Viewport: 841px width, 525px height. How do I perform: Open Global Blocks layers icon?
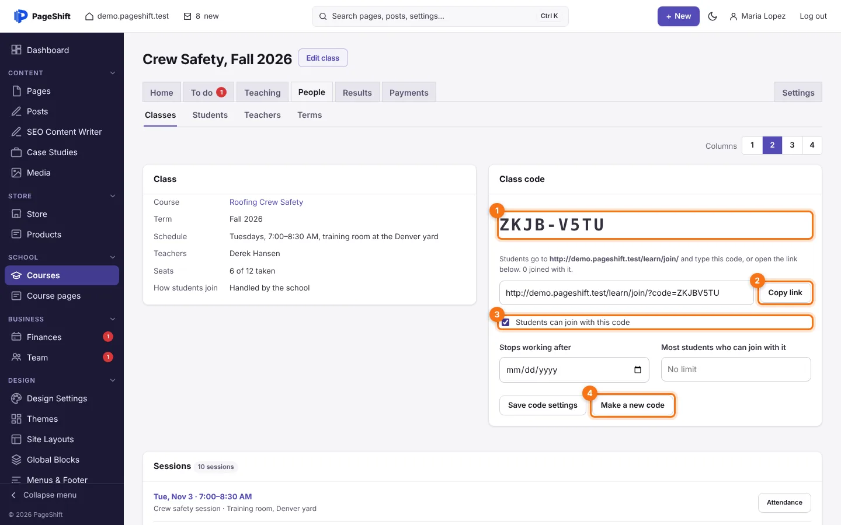16,460
